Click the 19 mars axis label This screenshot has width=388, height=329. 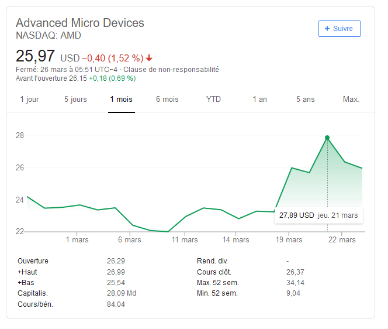pos(289,240)
